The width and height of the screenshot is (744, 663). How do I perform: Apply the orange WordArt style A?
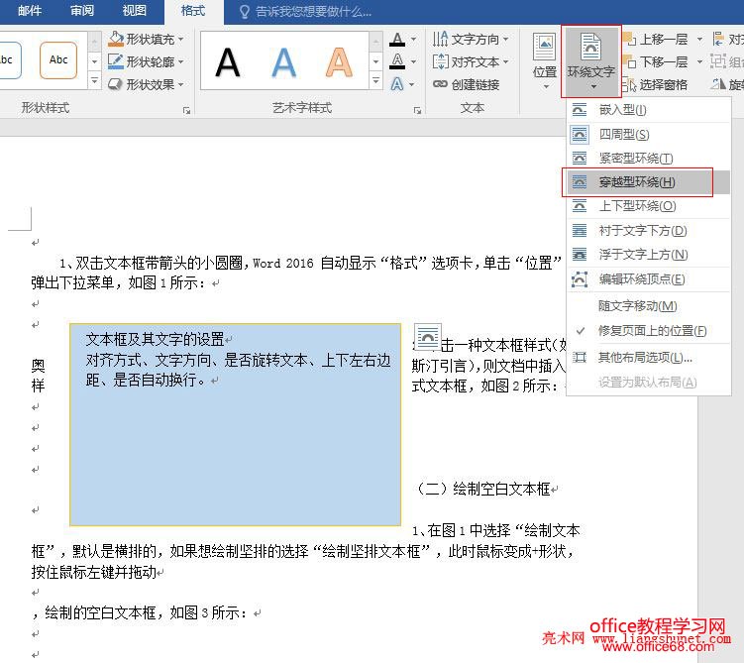[339, 62]
